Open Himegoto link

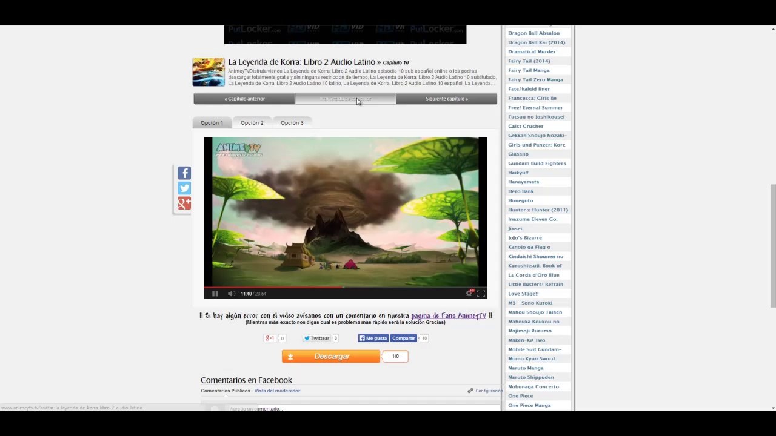coord(520,200)
